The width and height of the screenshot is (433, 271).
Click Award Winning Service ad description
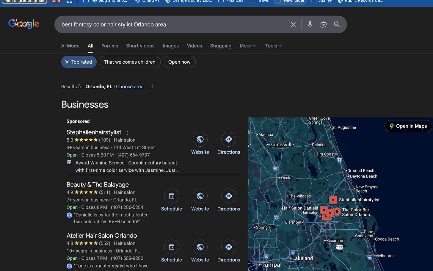click(127, 167)
